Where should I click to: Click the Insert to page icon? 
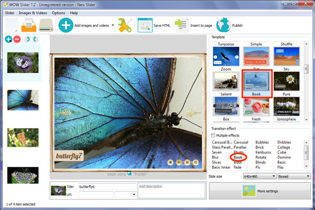[x=182, y=25]
